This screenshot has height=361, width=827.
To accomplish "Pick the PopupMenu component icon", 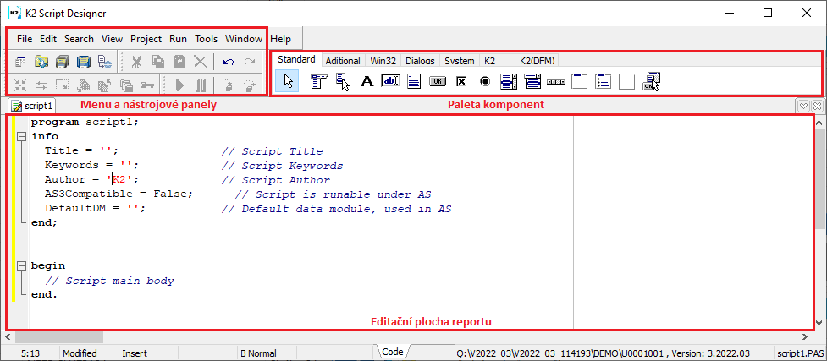I will 343,81.
